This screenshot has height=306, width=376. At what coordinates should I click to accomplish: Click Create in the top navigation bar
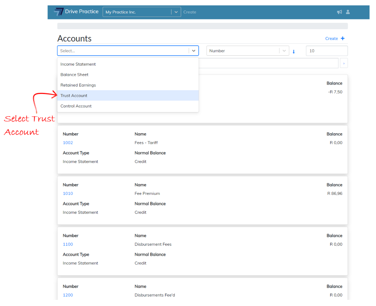[x=190, y=12]
